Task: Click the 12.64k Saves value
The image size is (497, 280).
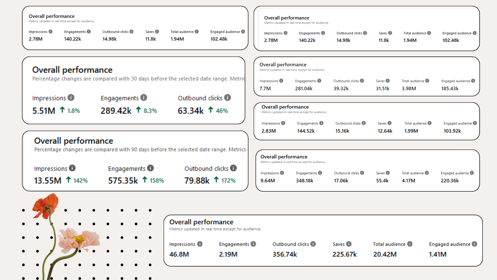Action: pyautogui.click(x=385, y=131)
